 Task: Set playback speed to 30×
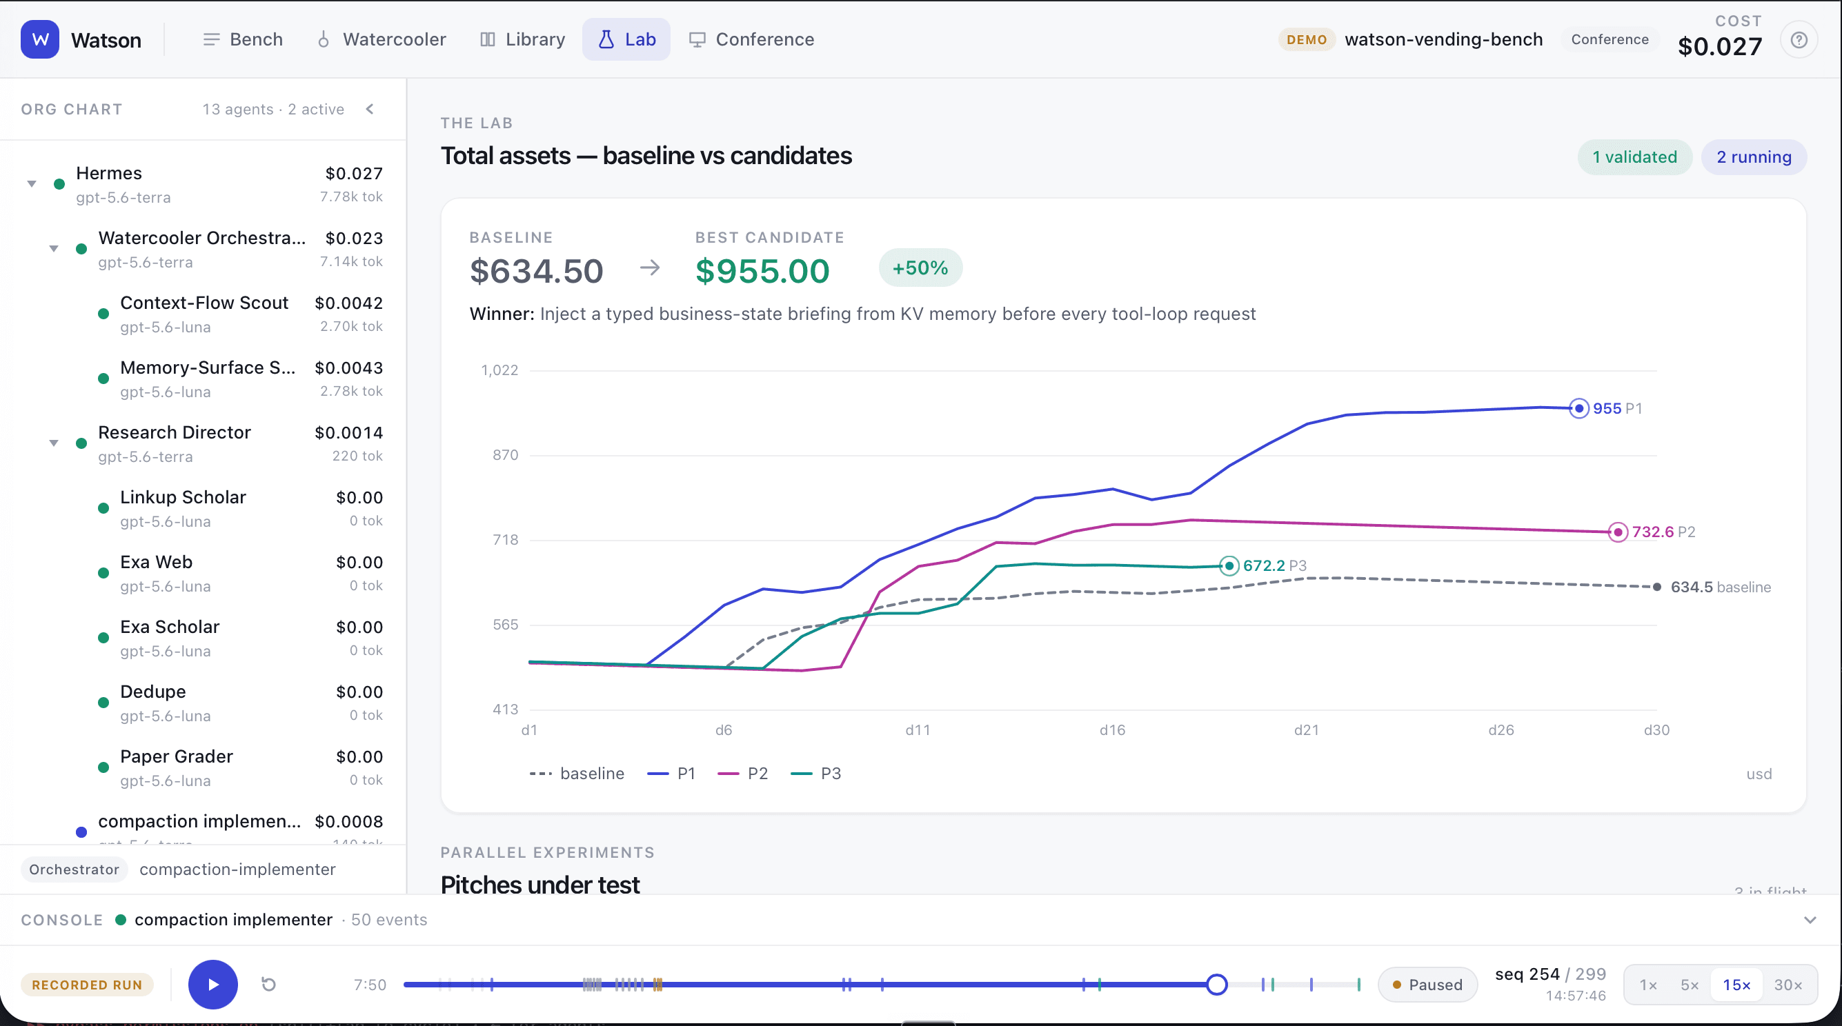(x=1787, y=985)
